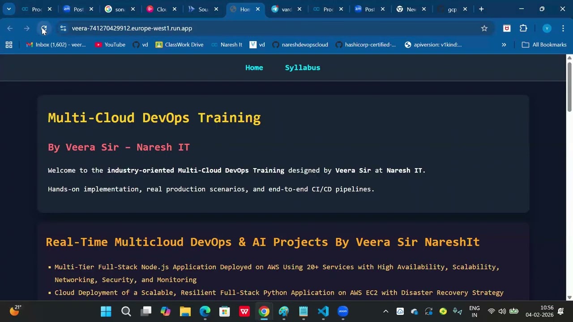
Task: Switch to the 'New' Chrome tab
Action: (411, 9)
